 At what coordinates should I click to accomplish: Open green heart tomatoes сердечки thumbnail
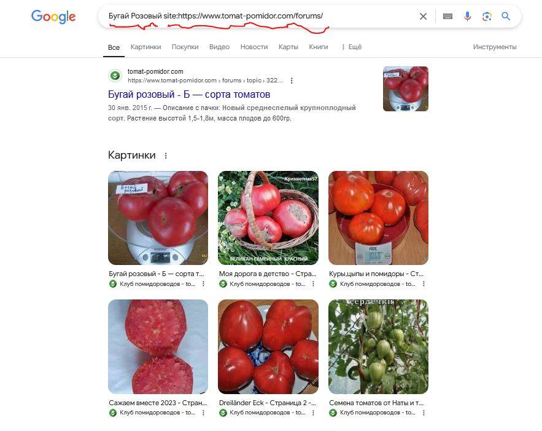tap(378, 347)
